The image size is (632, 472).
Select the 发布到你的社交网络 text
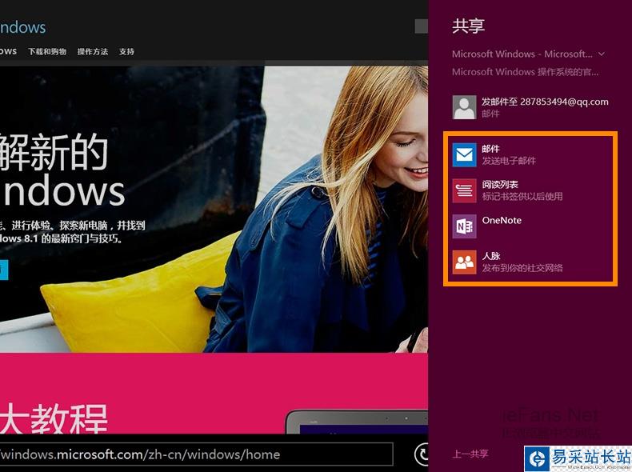pos(522,268)
